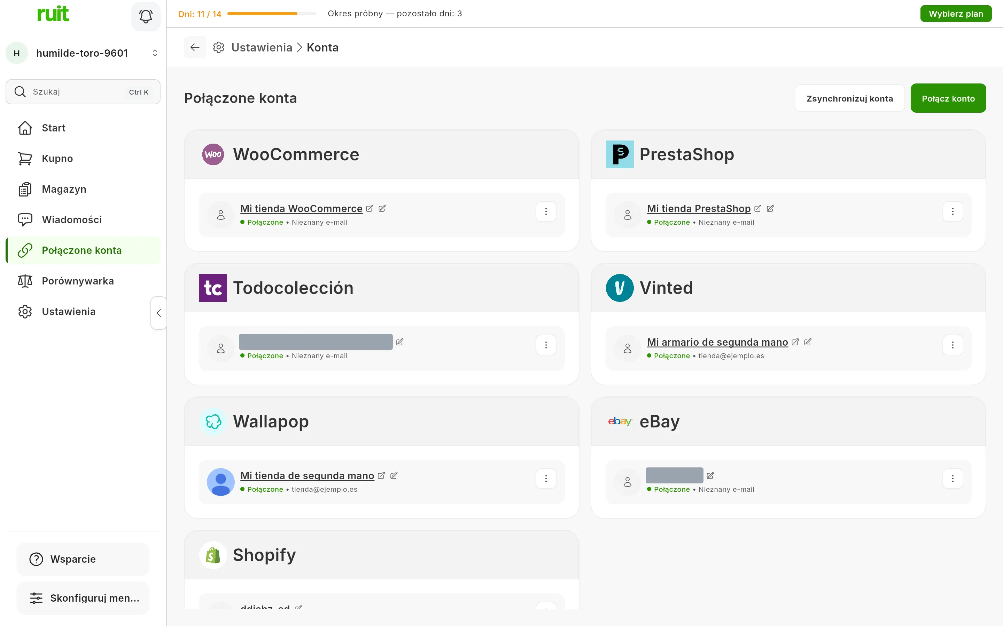This screenshot has height=626, width=1003.
Task: Edit the eBay account name
Action: point(710,475)
